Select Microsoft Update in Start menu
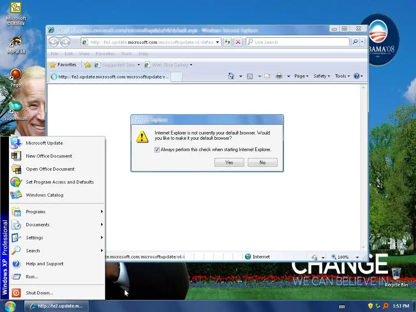The image size is (416, 312). (57, 143)
